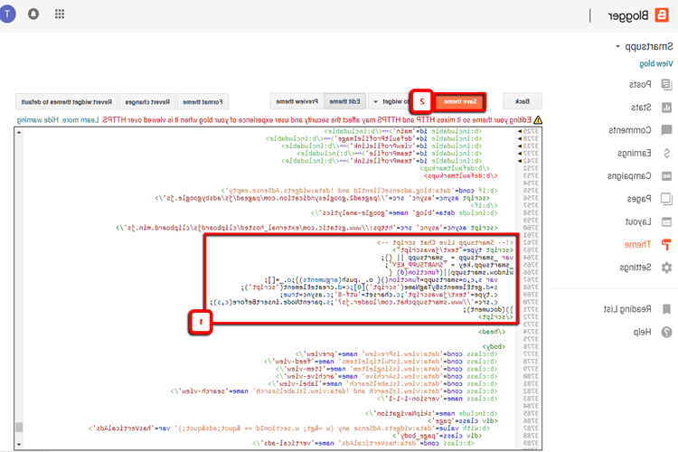Toggle code fold arrow at line 3728
Viewport: 678px width, 452px height.
coord(519,138)
